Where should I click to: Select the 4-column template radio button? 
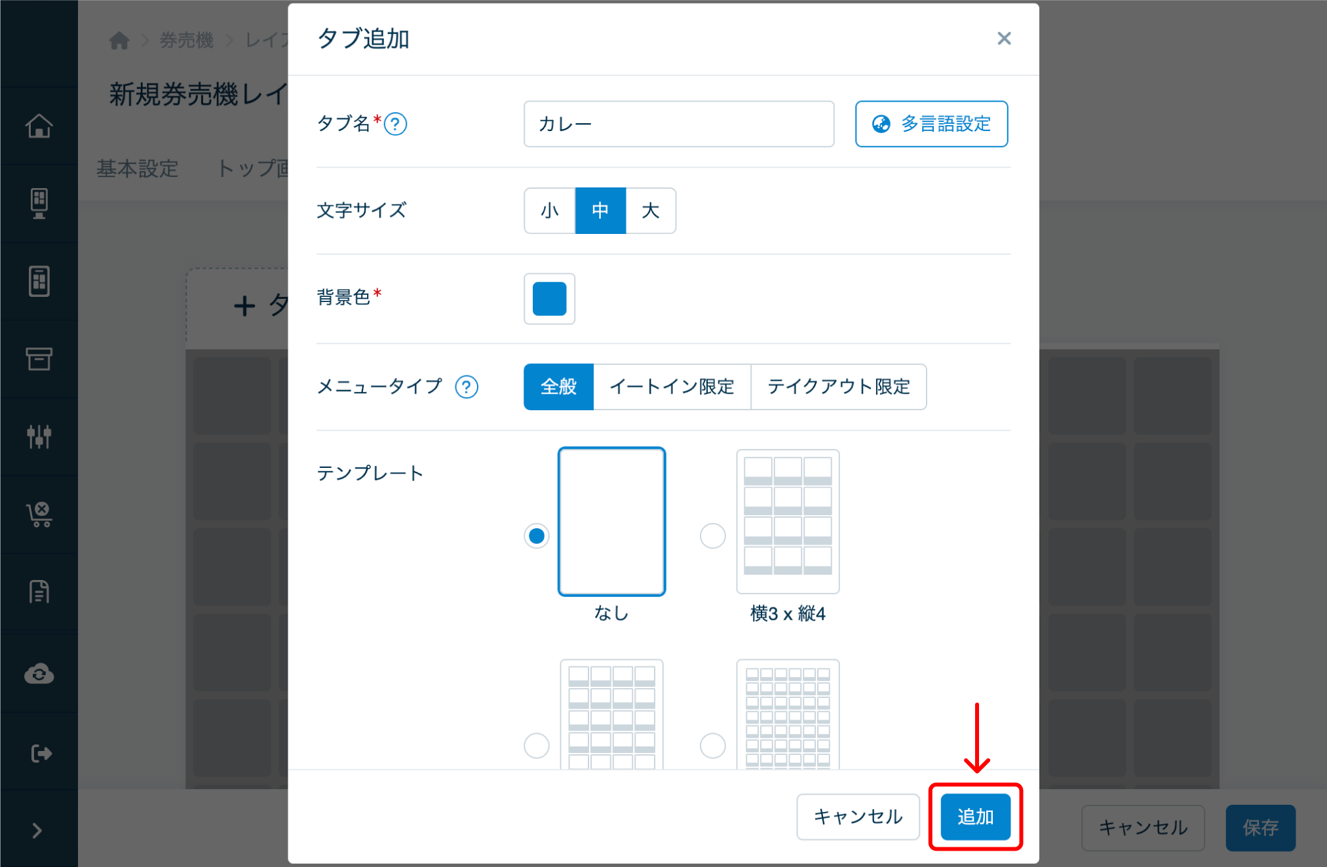coord(537,745)
